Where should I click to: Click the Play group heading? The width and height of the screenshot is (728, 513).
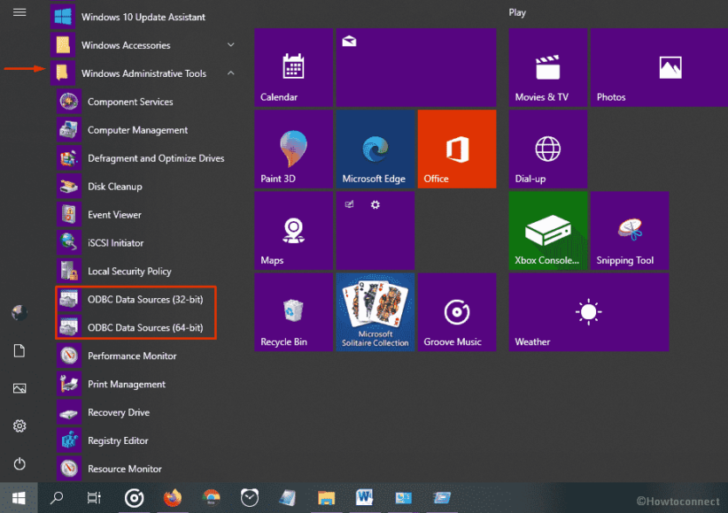[517, 12]
